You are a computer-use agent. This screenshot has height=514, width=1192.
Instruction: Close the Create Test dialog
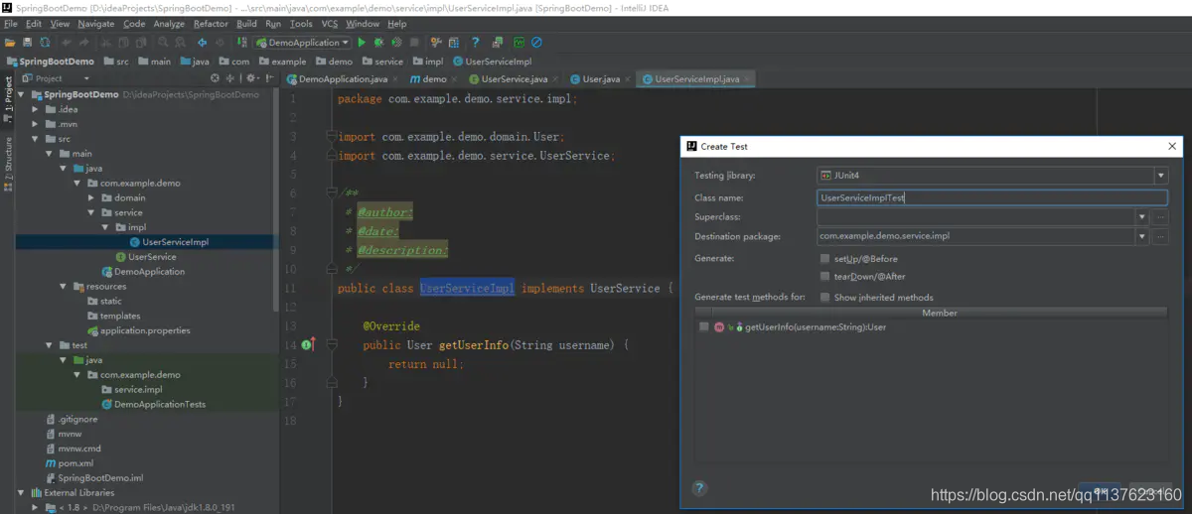point(1172,146)
